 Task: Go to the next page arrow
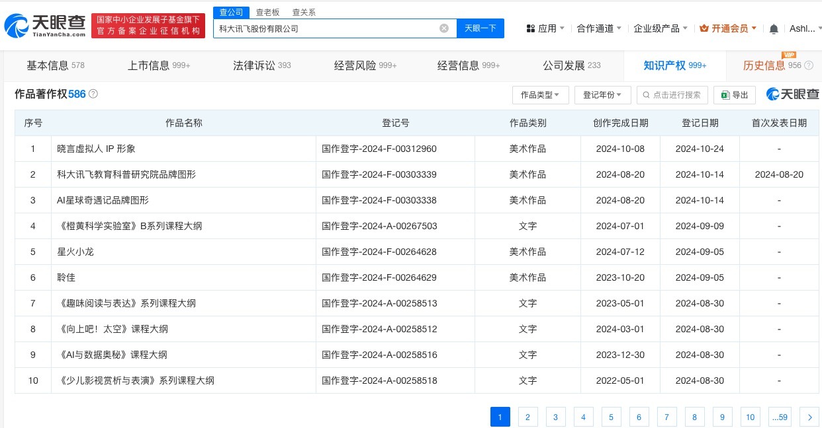click(x=809, y=417)
